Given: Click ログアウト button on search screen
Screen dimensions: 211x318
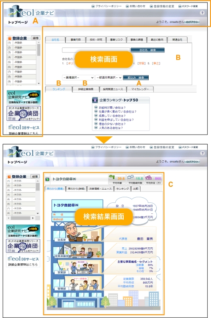Looking at the screenshot, I should point(192,22).
